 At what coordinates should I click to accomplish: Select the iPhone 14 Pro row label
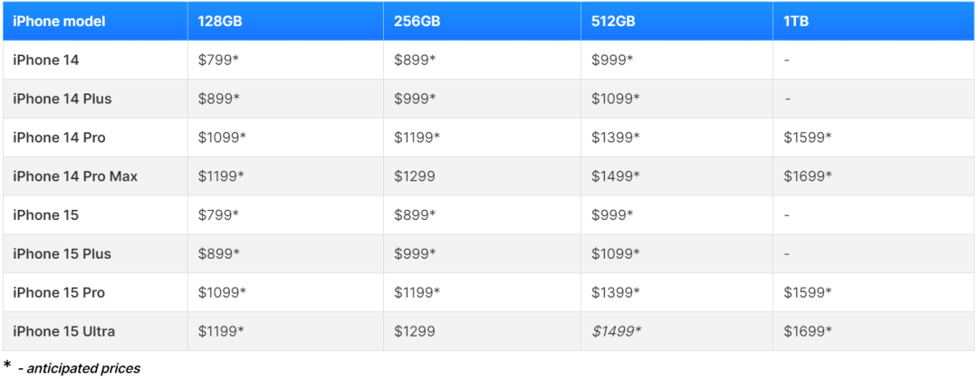pyautogui.click(x=59, y=137)
